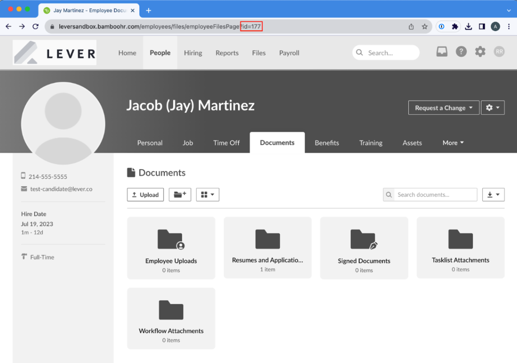Select the People menu

160,53
